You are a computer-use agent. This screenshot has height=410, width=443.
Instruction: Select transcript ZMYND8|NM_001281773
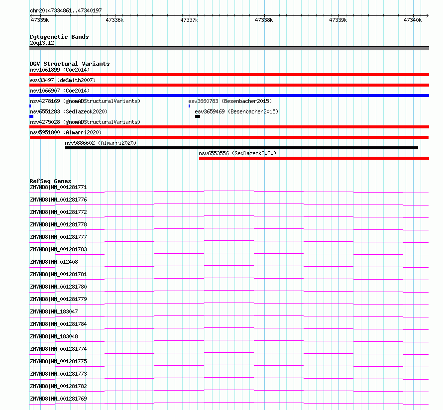[x=58, y=374]
